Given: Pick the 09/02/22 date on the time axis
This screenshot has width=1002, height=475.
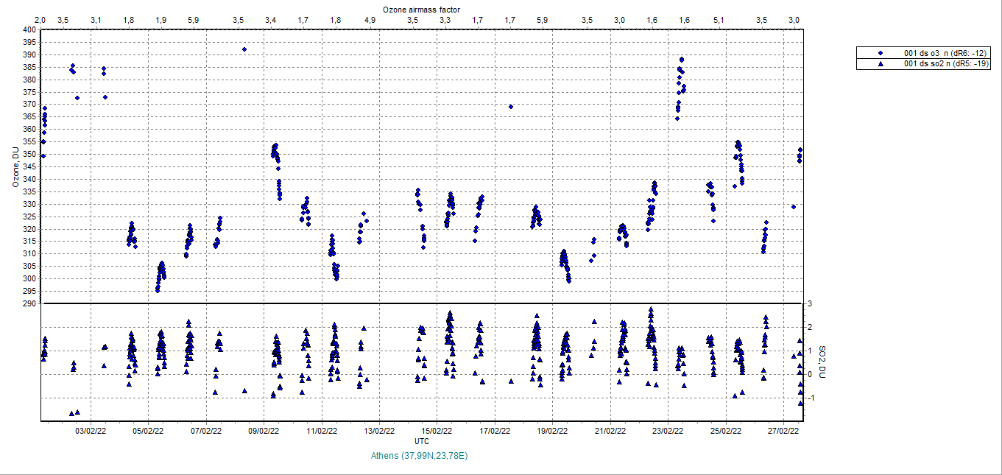Looking at the screenshot, I should point(264,430).
